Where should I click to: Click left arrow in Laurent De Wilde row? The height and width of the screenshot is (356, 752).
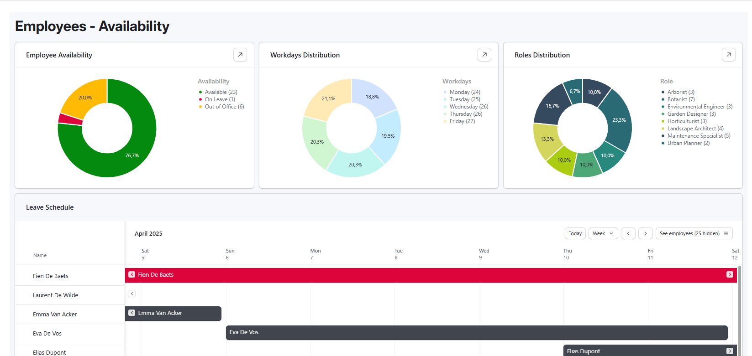[131, 294]
